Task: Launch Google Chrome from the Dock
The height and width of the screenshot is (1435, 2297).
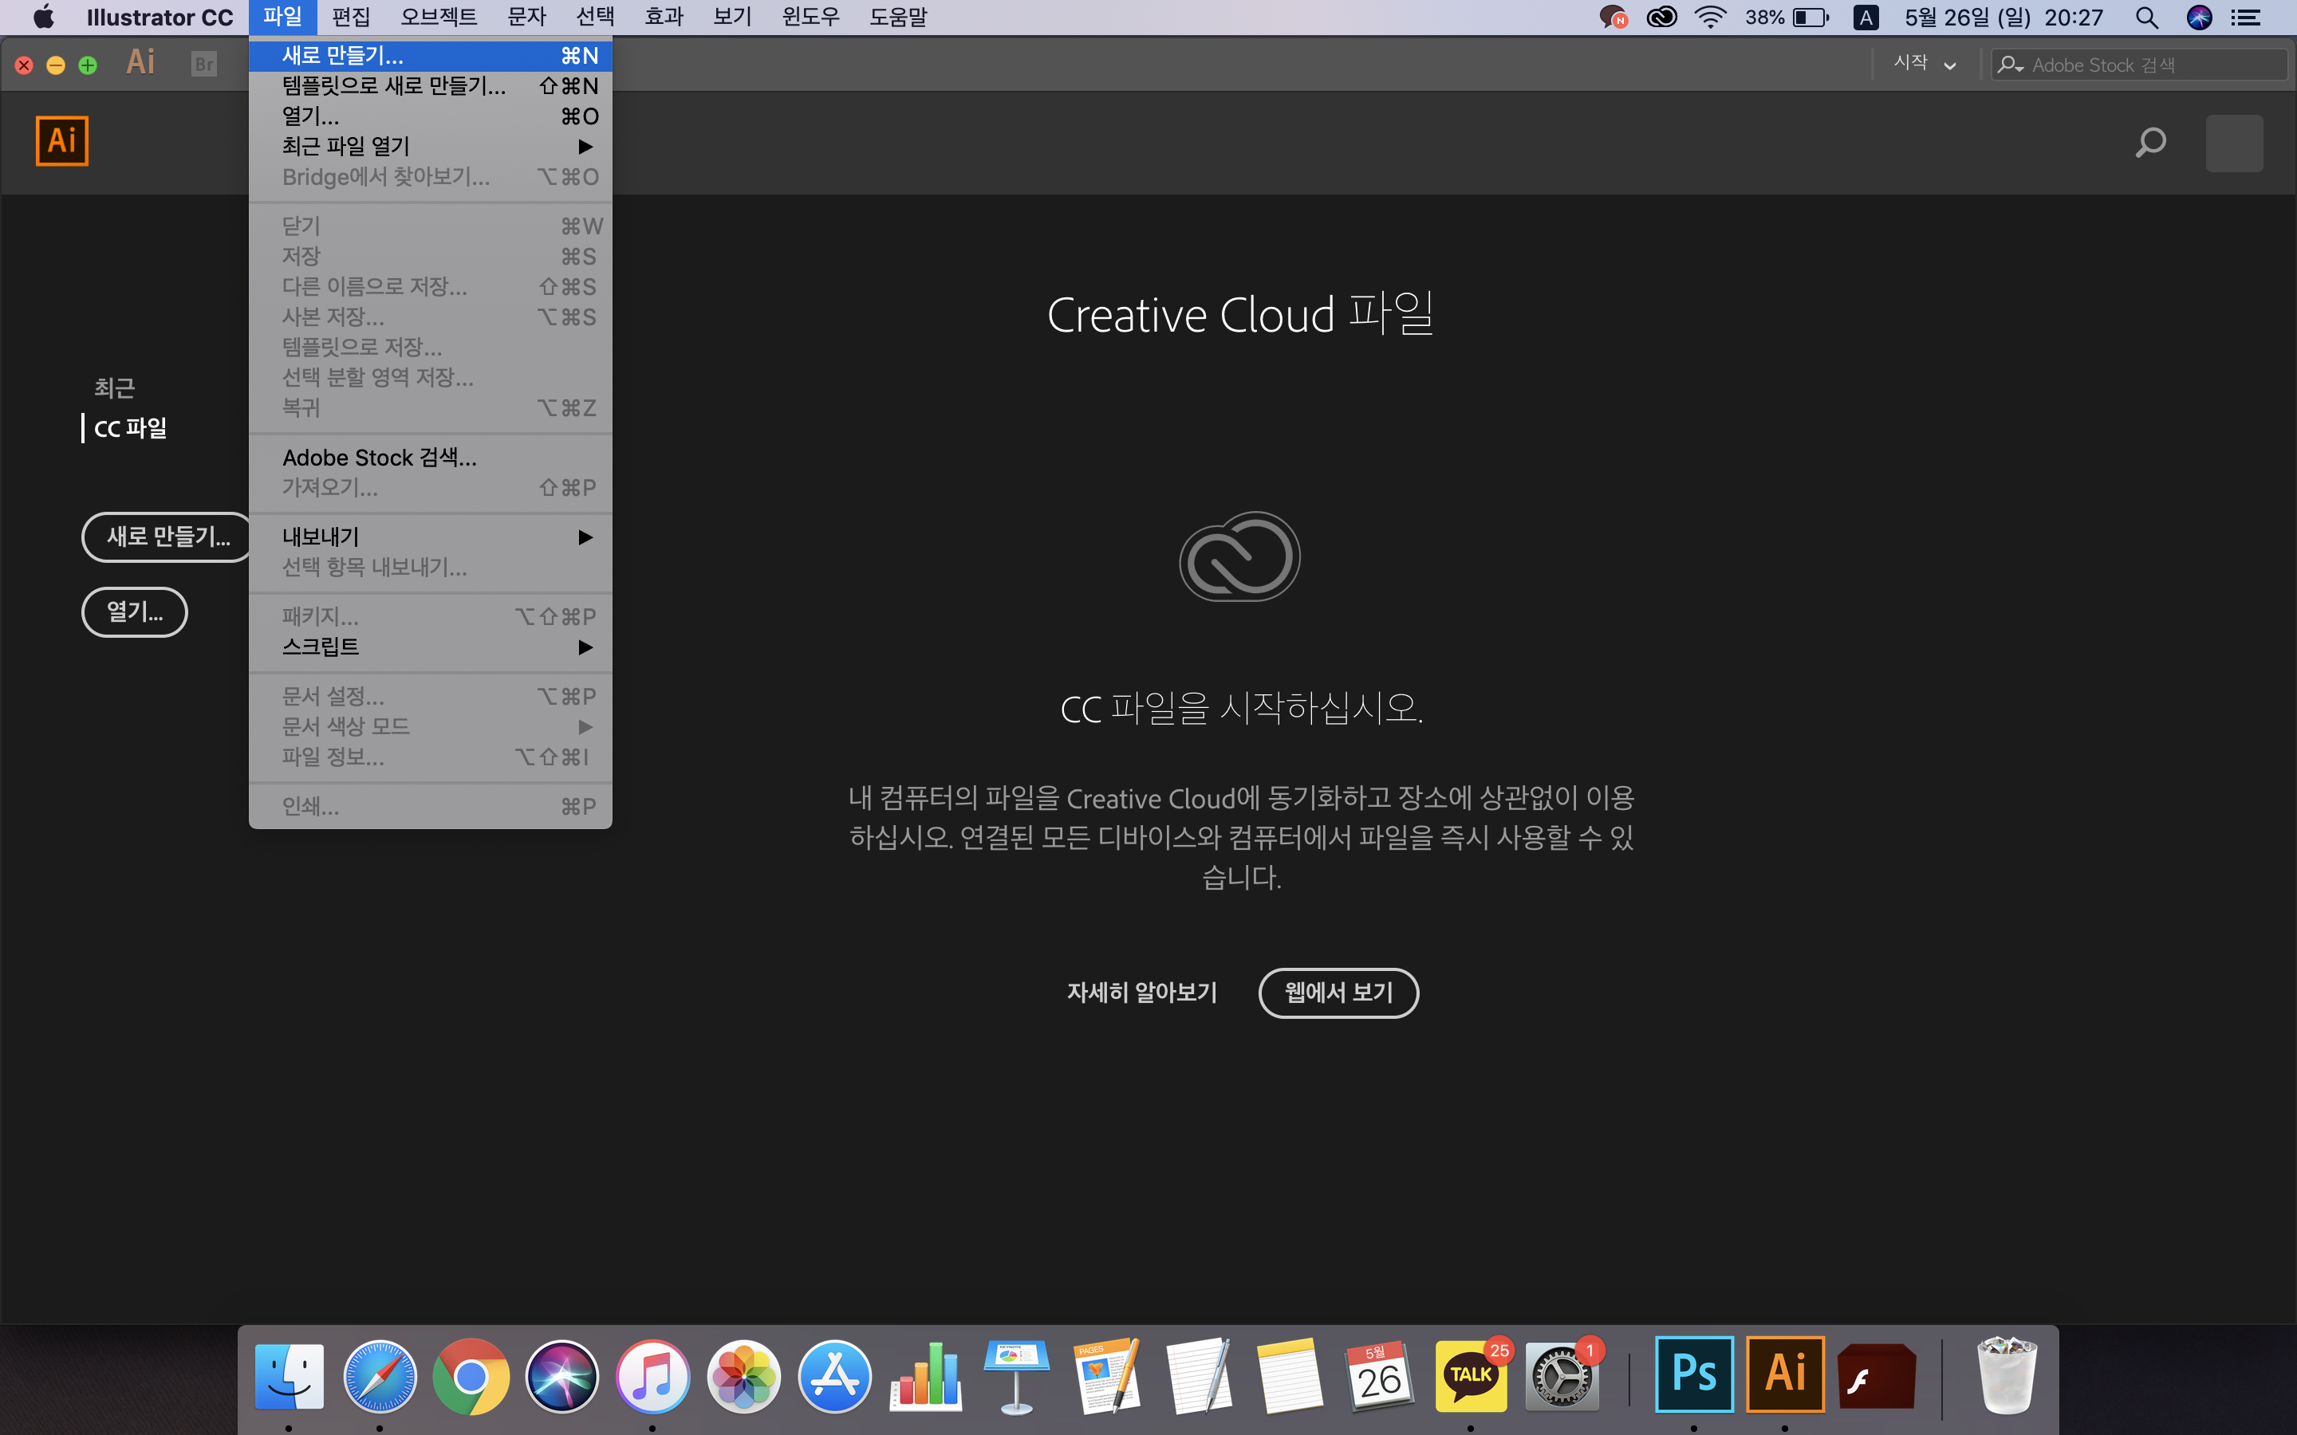Action: tap(471, 1375)
